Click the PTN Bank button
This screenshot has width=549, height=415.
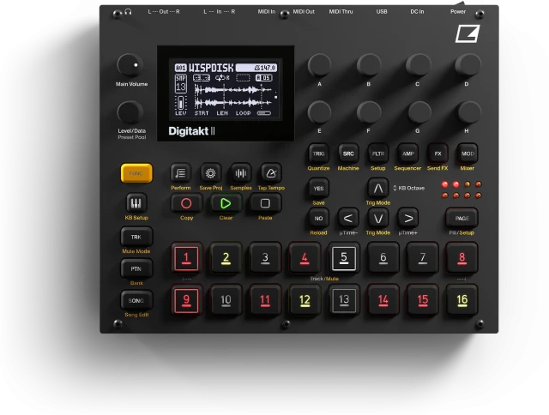(x=136, y=268)
